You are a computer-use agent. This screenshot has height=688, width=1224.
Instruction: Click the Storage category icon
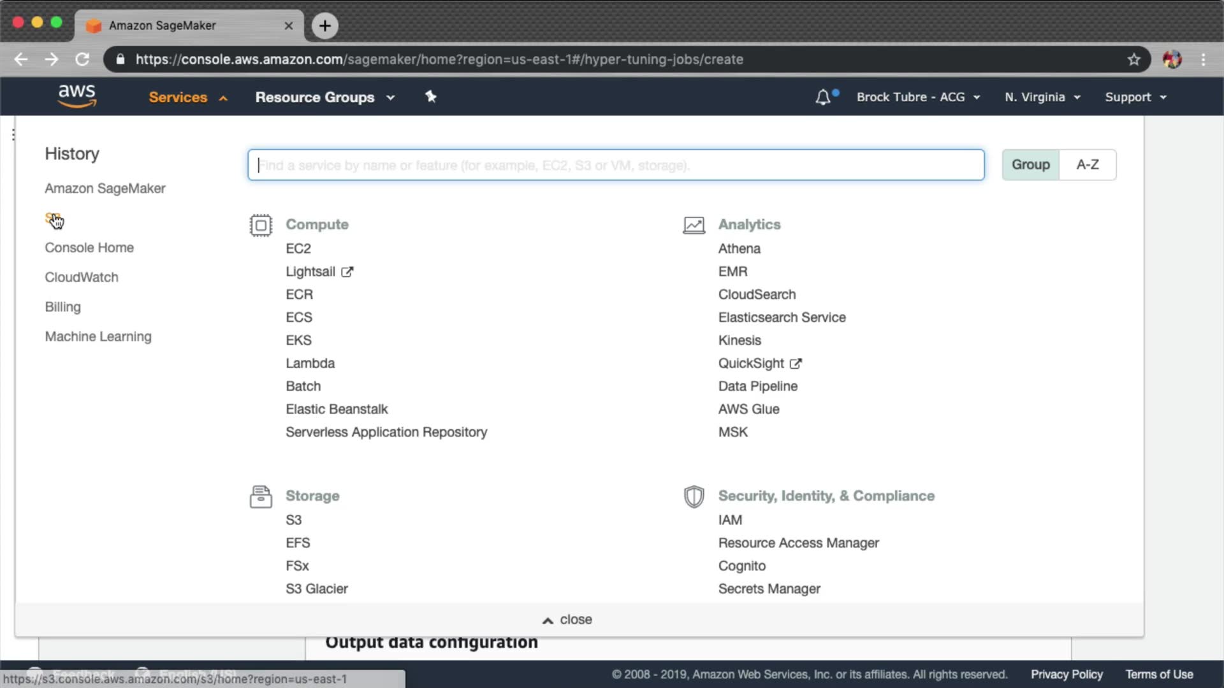click(261, 497)
